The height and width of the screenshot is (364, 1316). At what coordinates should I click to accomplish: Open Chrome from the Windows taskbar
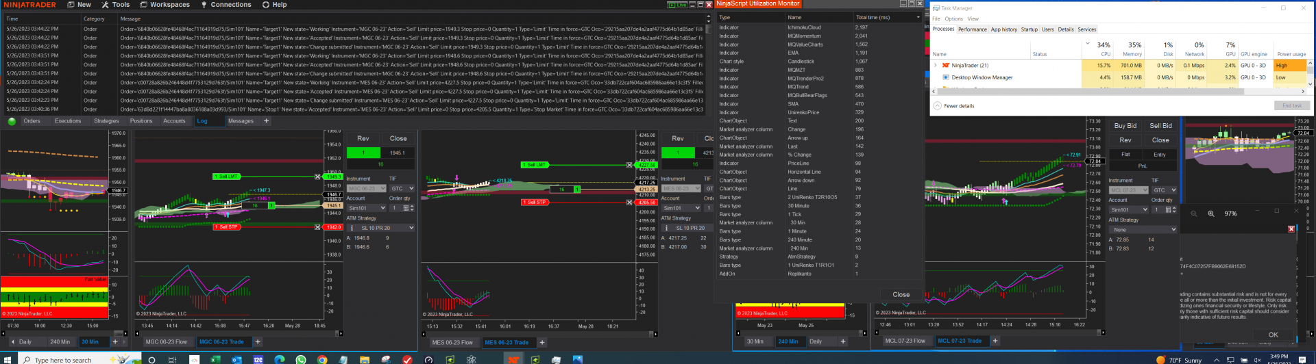322,359
